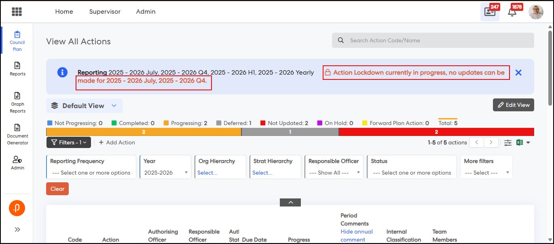Go to the Supervisor menu
554x244 pixels.
click(105, 12)
